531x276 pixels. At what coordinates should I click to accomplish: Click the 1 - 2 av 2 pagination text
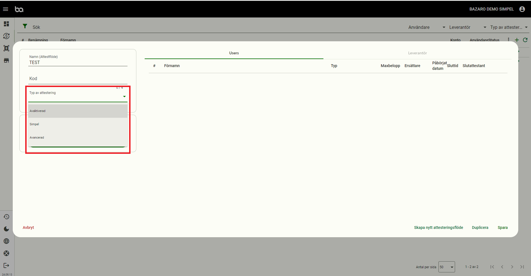point(472,267)
